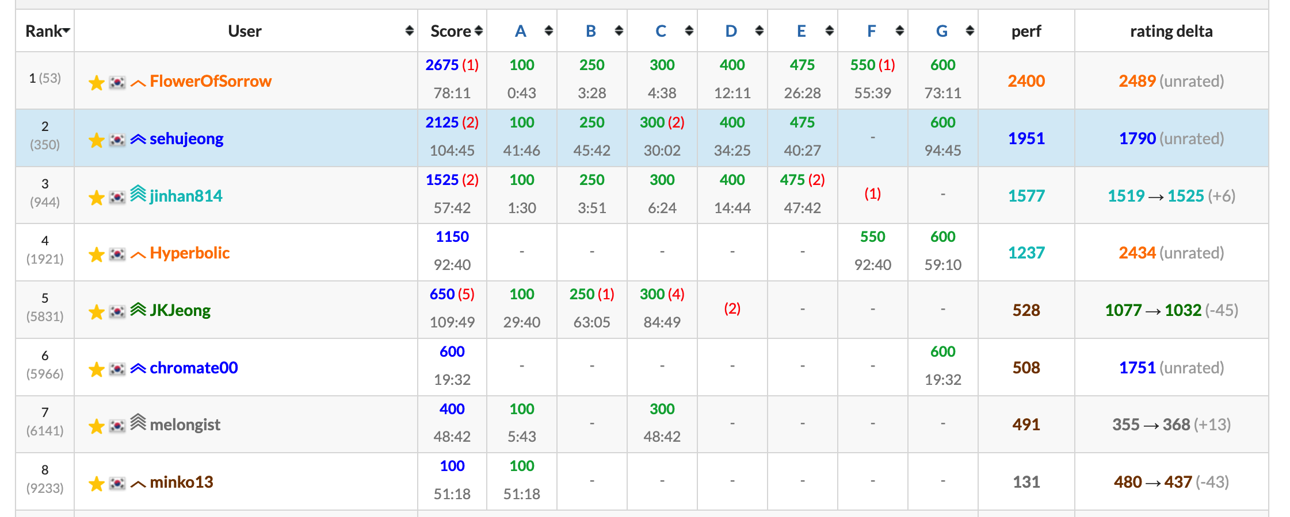Click the favorite star next to jinhan814

click(x=97, y=198)
